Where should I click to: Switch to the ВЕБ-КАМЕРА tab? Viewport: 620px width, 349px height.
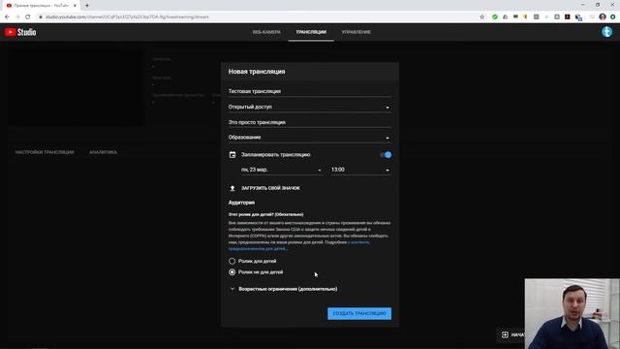tap(266, 32)
